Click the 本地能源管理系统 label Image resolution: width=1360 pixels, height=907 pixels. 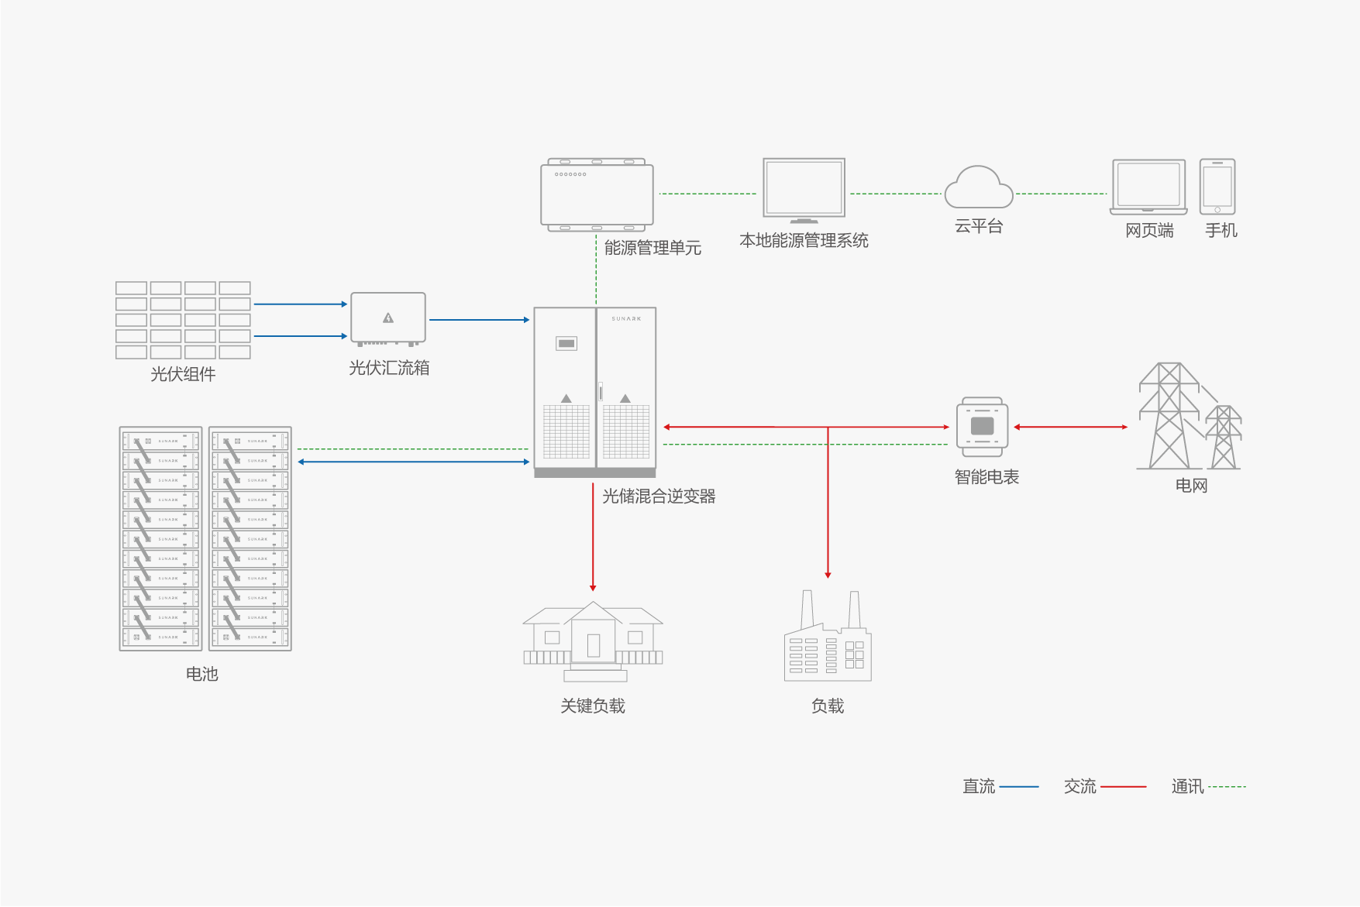804,241
